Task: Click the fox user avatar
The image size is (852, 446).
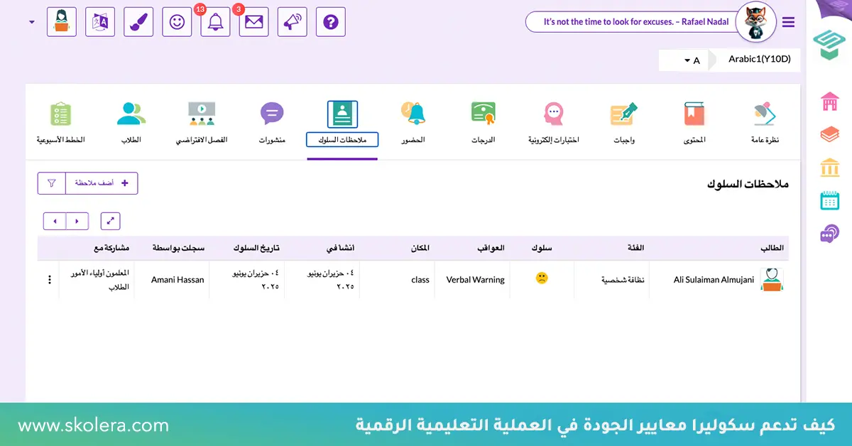Action: [756, 21]
